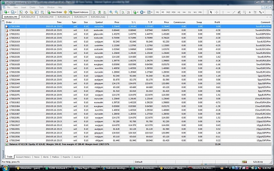
Task: Select the trendline drawing tool
Action: [x=234, y=12]
